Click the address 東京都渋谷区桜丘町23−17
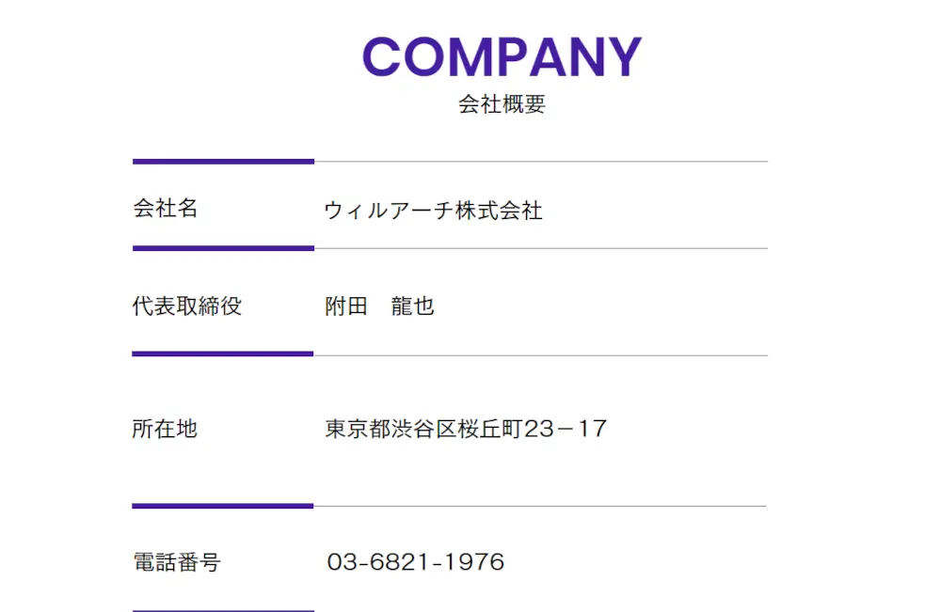 (466, 430)
